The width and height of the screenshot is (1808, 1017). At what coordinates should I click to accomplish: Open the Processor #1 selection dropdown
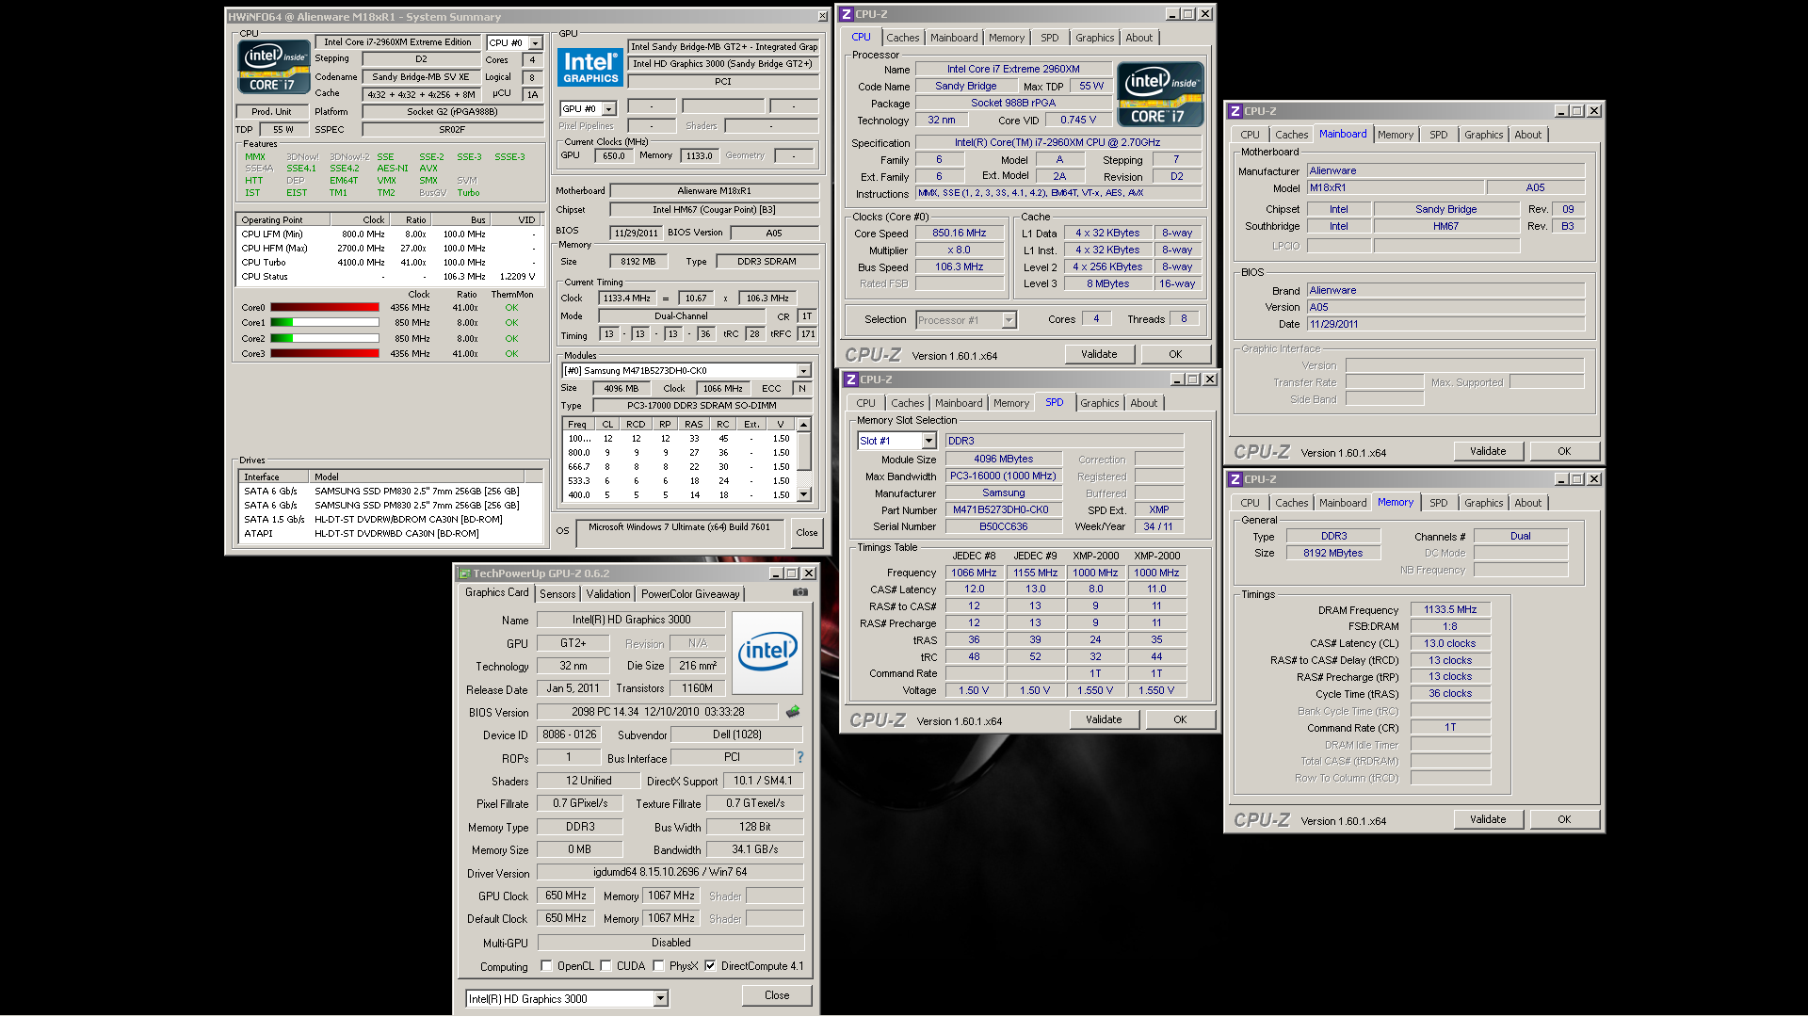pyautogui.click(x=1009, y=320)
